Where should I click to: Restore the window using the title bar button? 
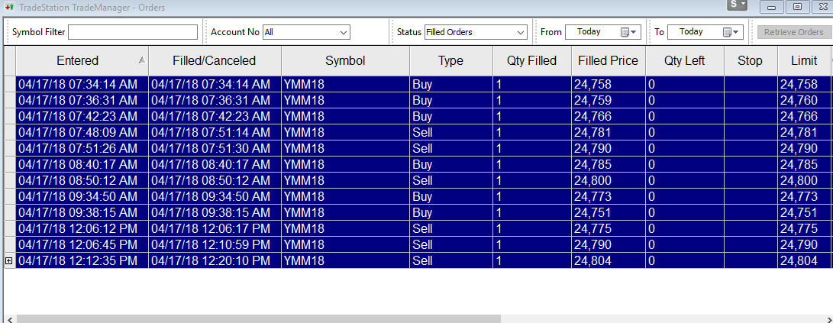pos(797,6)
